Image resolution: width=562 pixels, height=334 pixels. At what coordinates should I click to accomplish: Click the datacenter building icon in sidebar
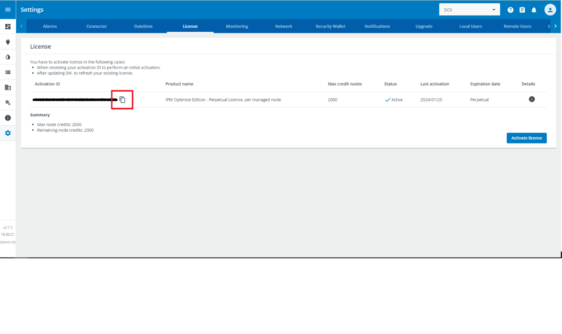point(7,87)
